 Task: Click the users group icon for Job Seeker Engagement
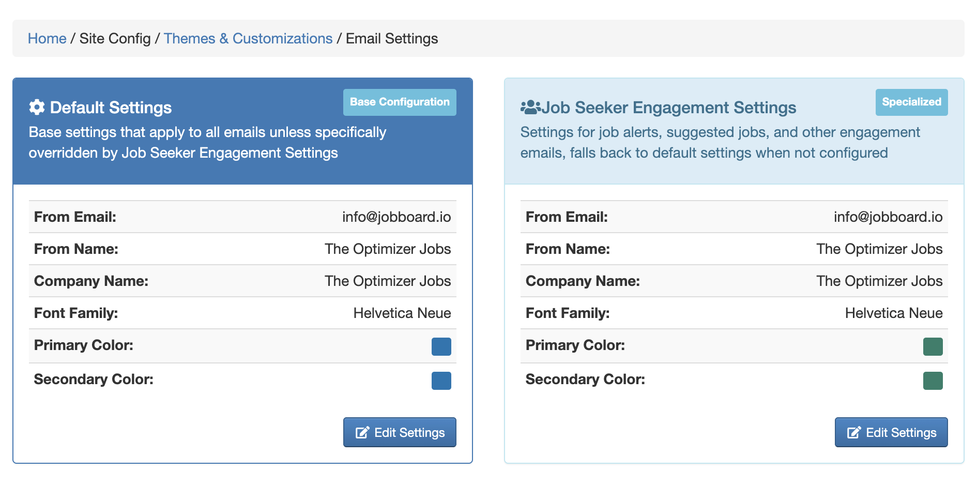[530, 108]
